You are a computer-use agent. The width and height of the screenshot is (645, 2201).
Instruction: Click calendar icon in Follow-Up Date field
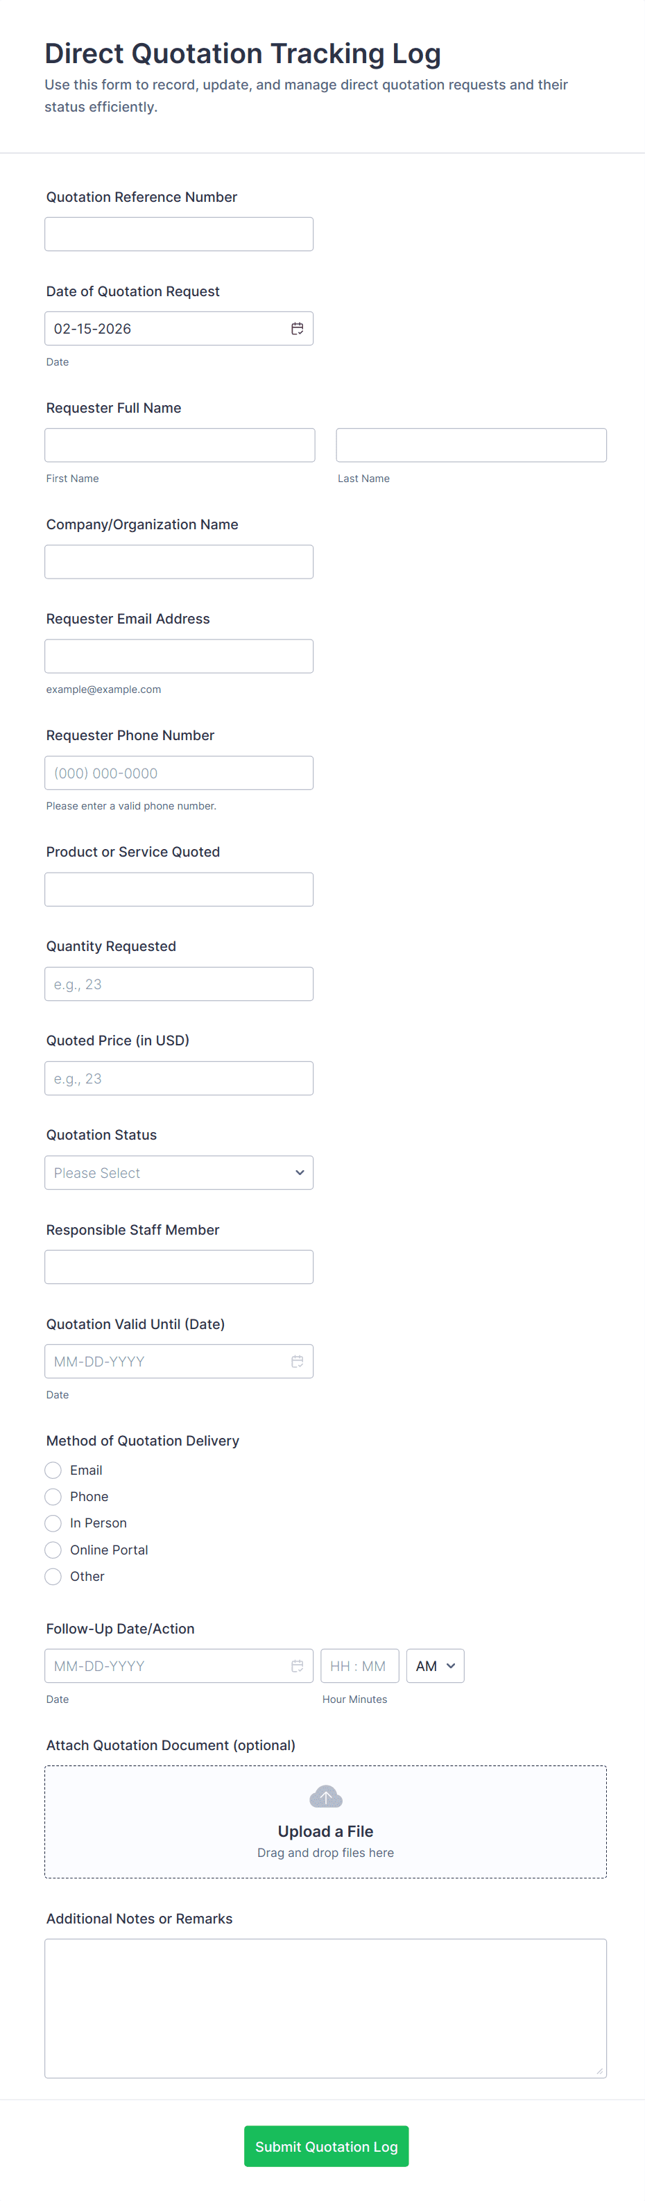298,1665
